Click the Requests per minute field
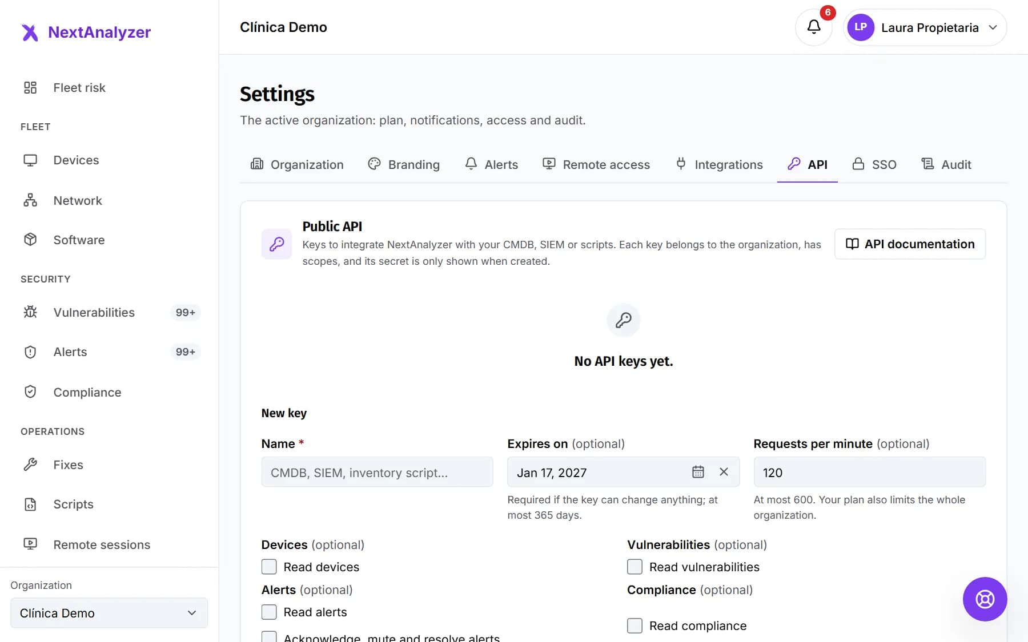This screenshot has height=642, width=1028. [x=869, y=472]
